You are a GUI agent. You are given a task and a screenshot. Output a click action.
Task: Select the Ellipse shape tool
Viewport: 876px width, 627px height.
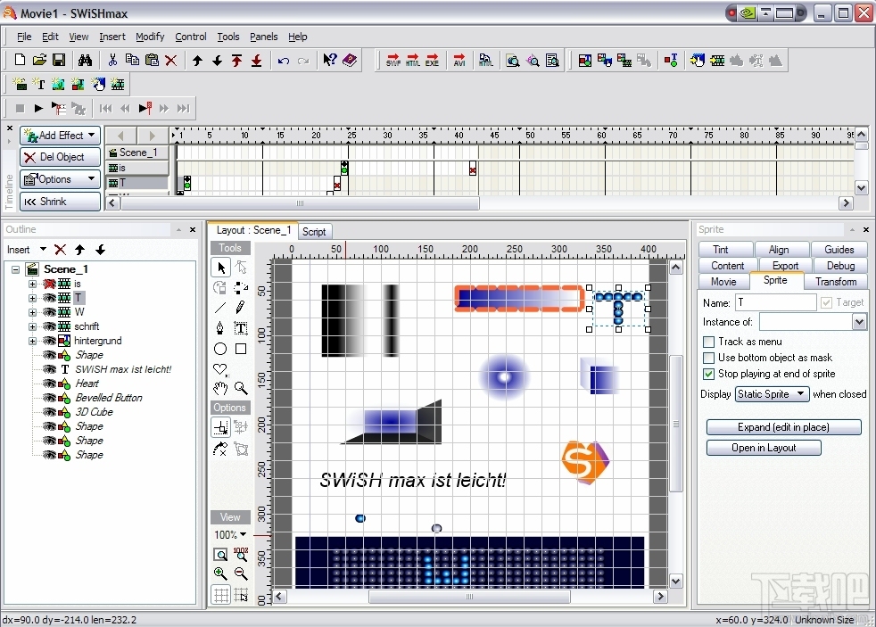click(220, 349)
